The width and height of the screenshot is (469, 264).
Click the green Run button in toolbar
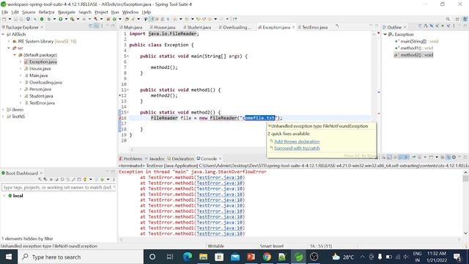60,19
